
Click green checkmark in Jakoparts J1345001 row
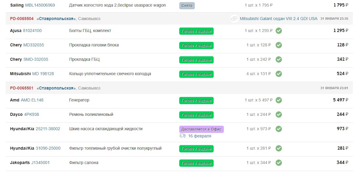point(279,163)
